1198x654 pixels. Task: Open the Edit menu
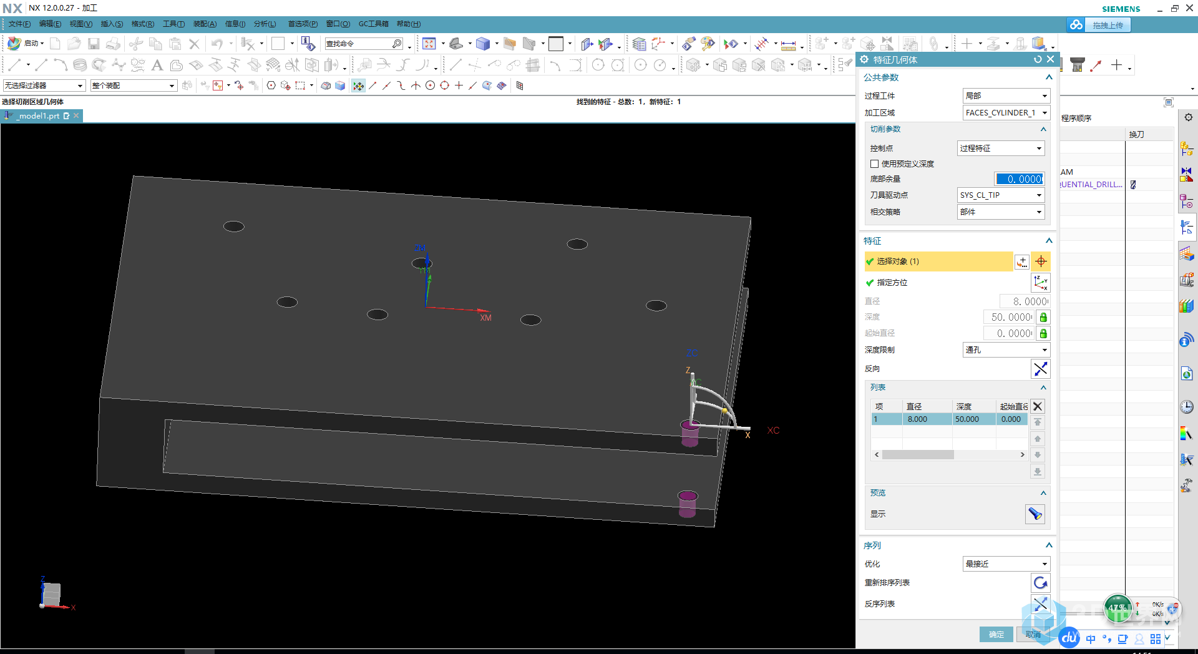[x=50, y=24]
